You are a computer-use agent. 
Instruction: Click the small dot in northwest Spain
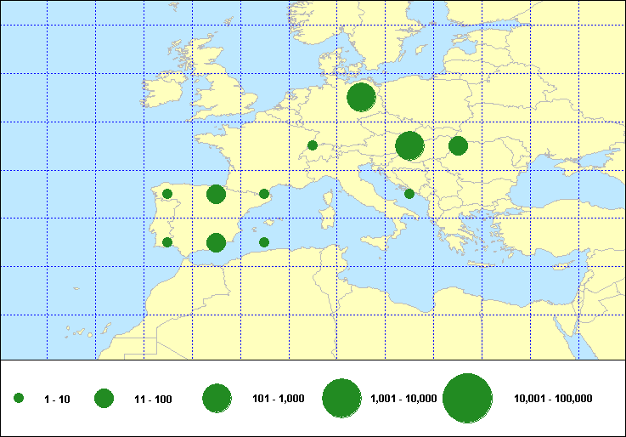pos(167,194)
